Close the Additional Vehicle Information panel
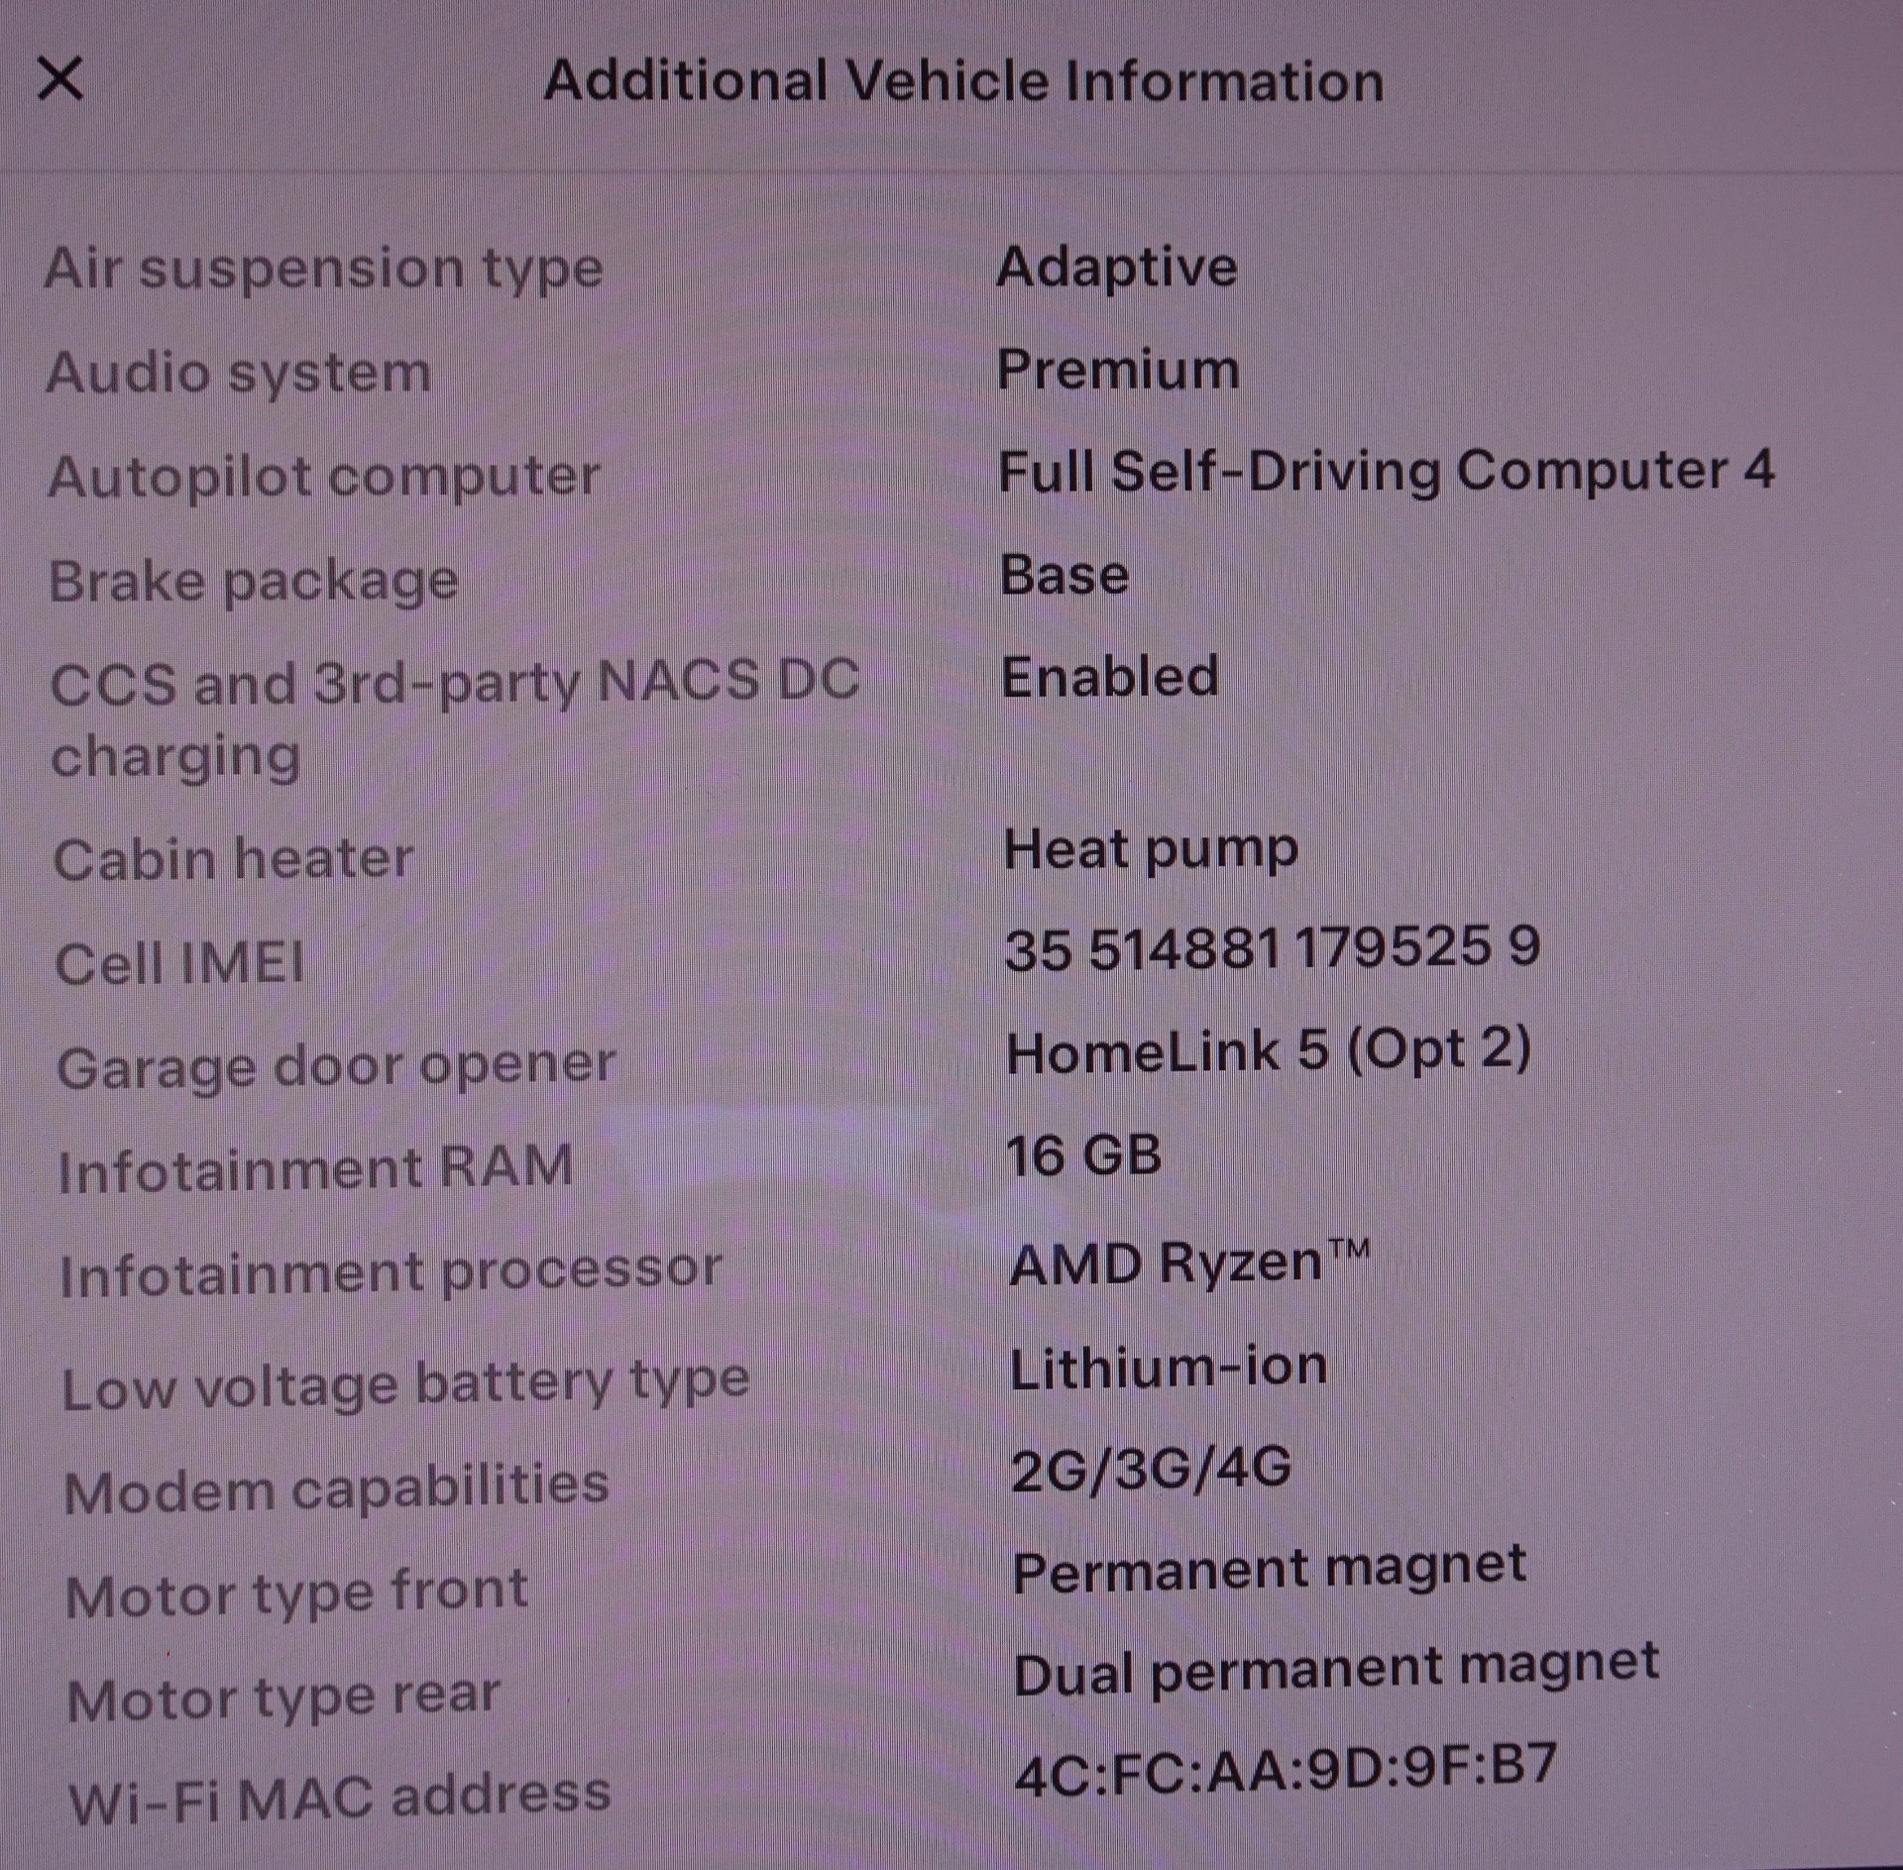Viewport: 1903px width, 1870px height. (x=60, y=78)
